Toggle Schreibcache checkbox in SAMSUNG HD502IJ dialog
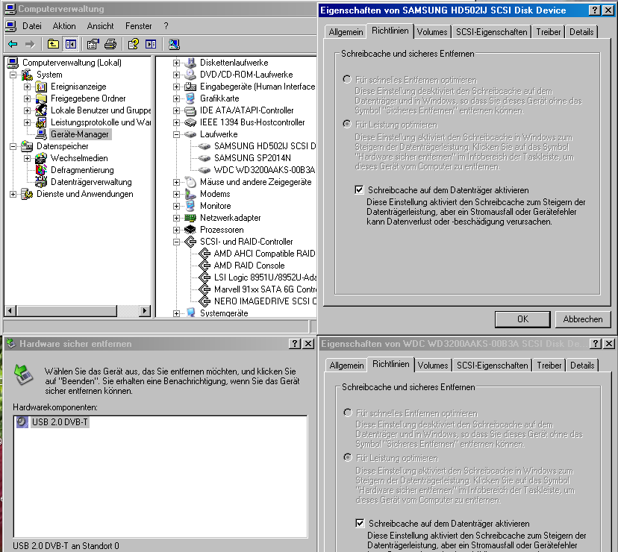Viewport: 618px width, 552px height. pos(359,190)
